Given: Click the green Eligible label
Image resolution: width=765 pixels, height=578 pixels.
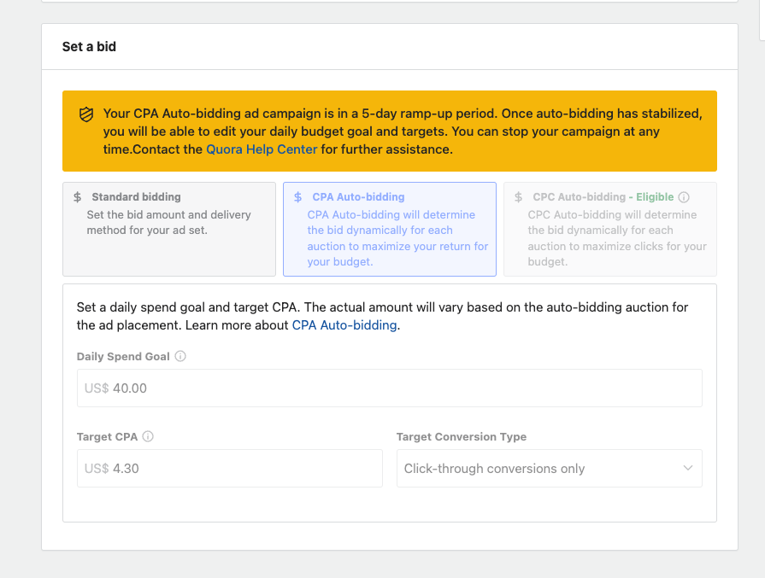Looking at the screenshot, I should (655, 197).
